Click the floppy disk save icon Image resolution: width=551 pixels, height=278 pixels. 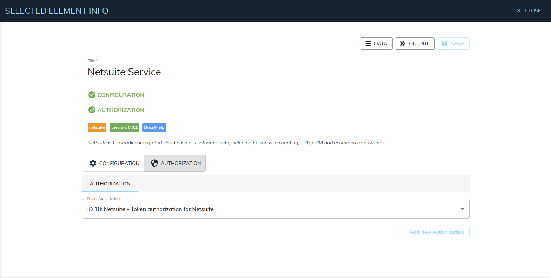(x=445, y=44)
